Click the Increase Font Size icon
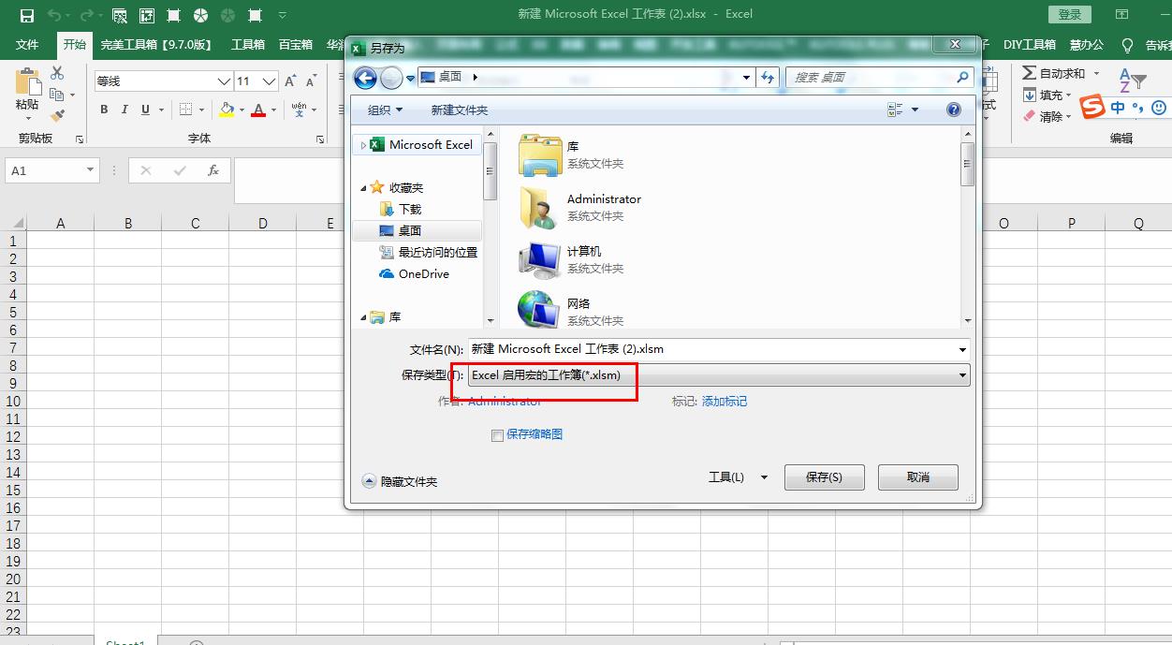The height and width of the screenshot is (645, 1172). (290, 81)
